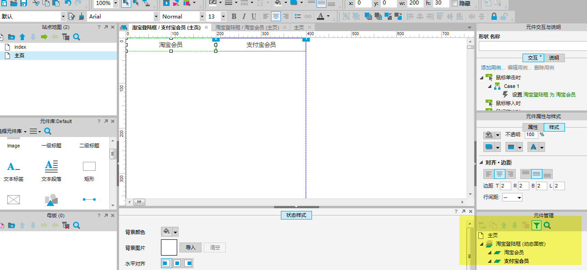Choose bottom vertical align in 对齐·边距
Image resolution: width=587 pixels, height=270 pixels.
coord(547,174)
